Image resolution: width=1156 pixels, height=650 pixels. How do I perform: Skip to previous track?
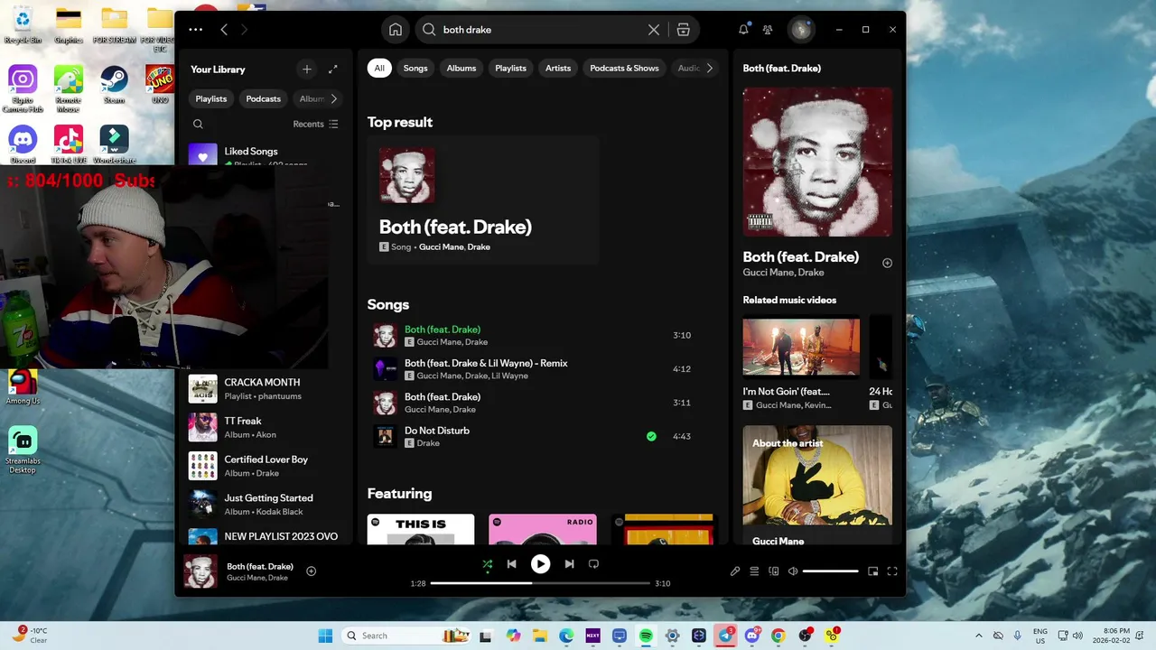click(511, 564)
